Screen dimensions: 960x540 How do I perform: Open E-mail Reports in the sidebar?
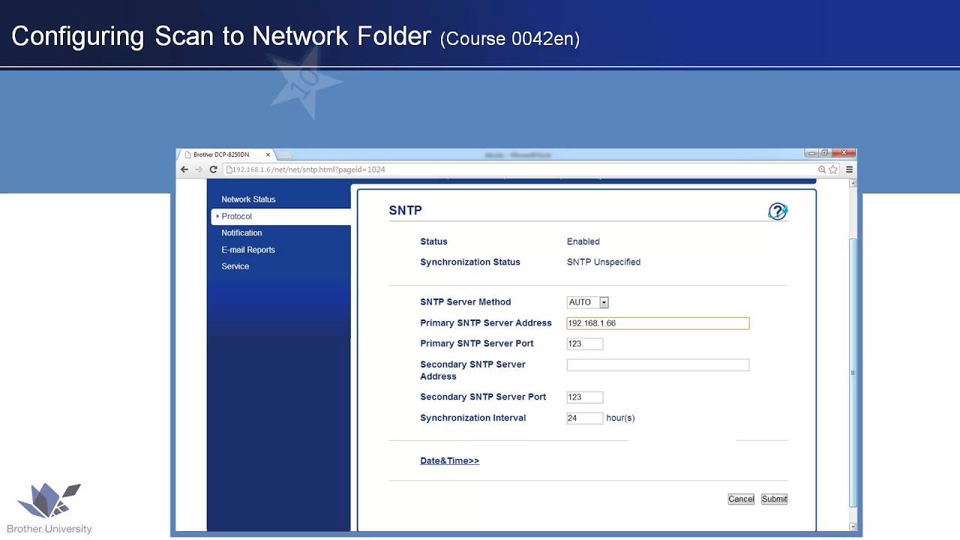(x=248, y=250)
